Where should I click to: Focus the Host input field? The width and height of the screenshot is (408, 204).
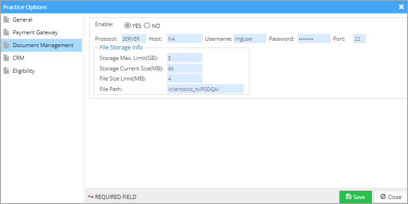click(185, 38)
